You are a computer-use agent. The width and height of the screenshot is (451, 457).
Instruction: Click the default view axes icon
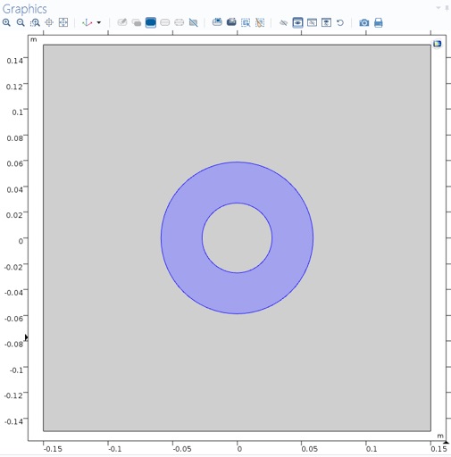[x=88, y=22]
